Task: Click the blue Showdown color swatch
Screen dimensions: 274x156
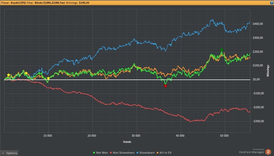Action: [137, 153]
